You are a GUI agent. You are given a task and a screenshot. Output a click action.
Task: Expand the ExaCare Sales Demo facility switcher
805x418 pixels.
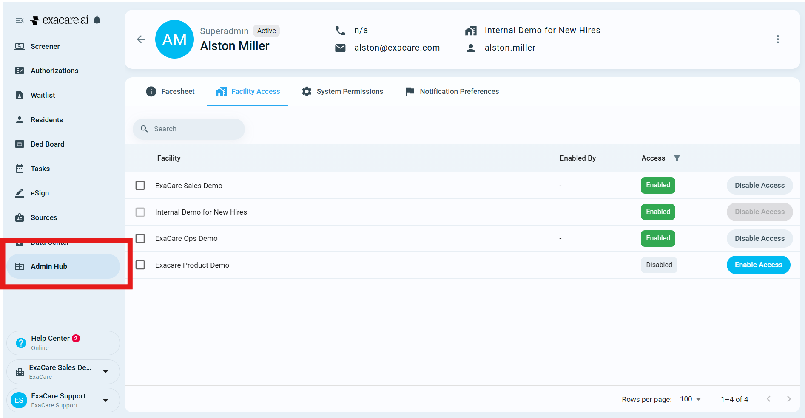coord(63,372)
